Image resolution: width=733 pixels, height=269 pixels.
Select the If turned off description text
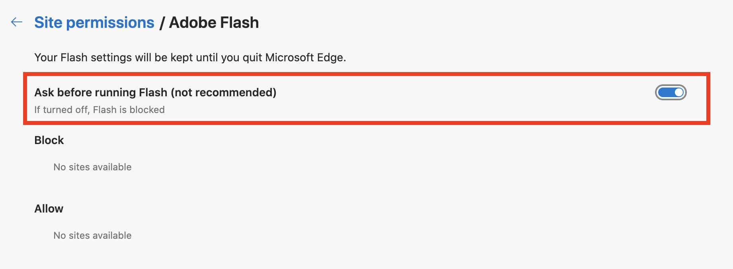99,109
